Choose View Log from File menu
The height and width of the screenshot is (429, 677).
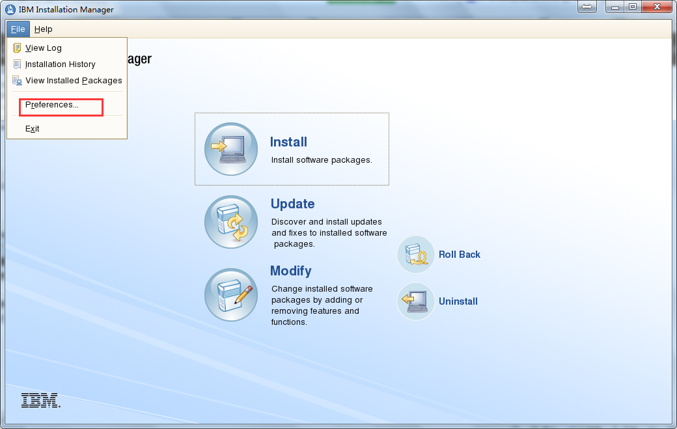click(x=67, y=48)
